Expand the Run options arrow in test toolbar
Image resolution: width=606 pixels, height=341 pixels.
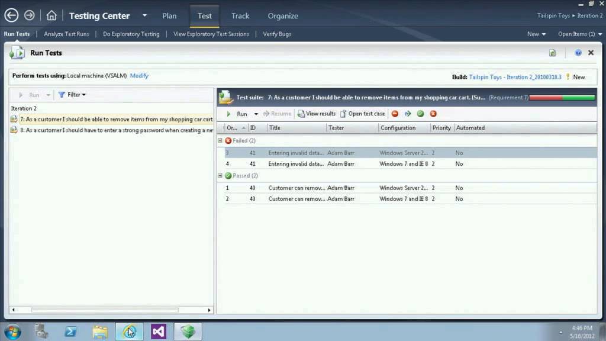(256, 114)
